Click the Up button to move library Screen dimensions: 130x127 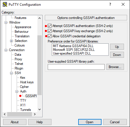(117, 47)
